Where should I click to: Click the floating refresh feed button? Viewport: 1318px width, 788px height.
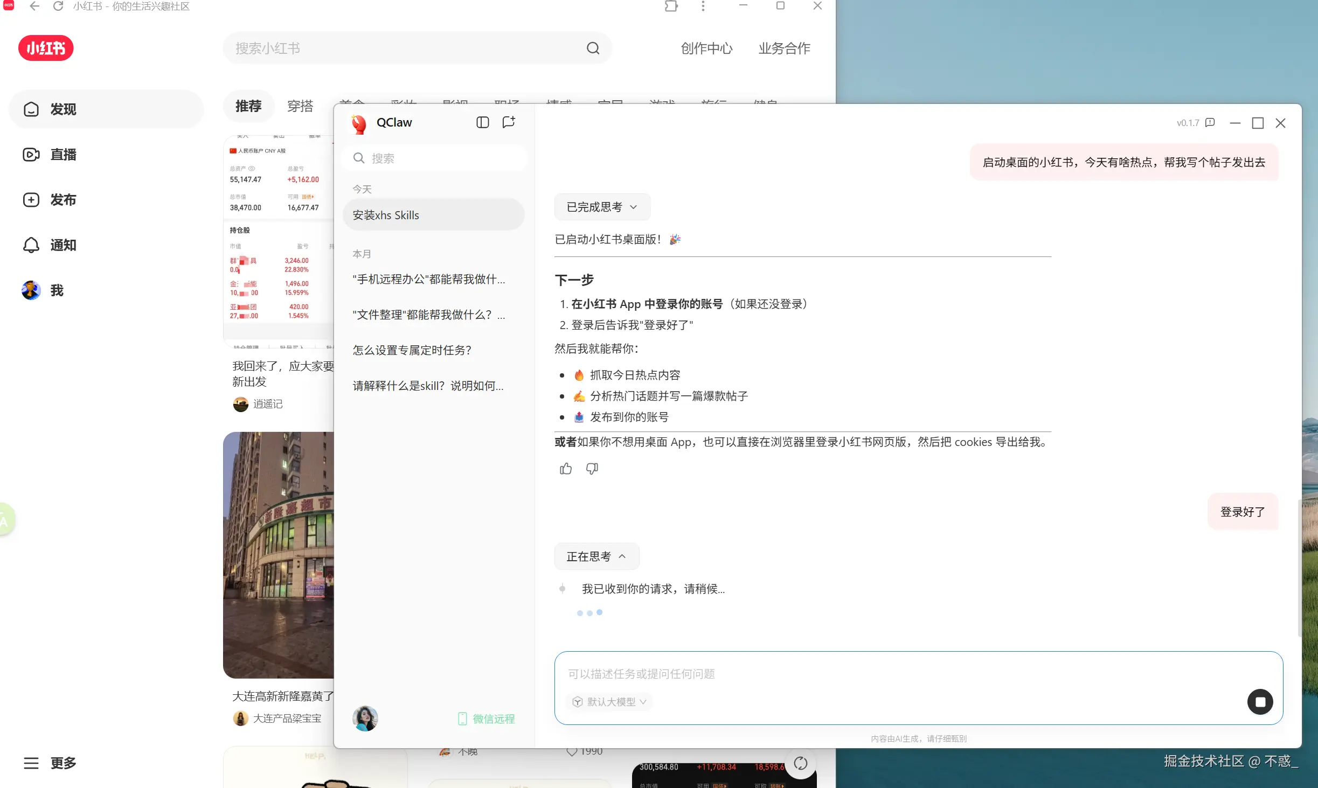pyautogui.click(x=800, y=763)
